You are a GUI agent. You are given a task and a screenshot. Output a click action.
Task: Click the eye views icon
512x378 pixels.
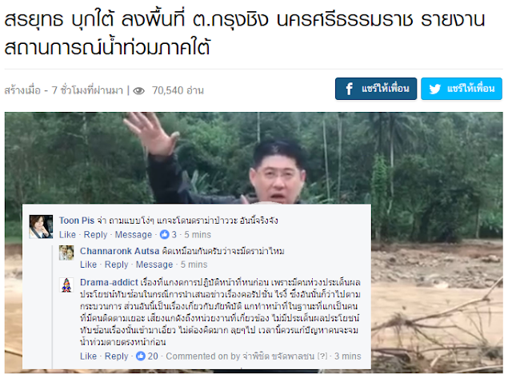tap(138, 90)
